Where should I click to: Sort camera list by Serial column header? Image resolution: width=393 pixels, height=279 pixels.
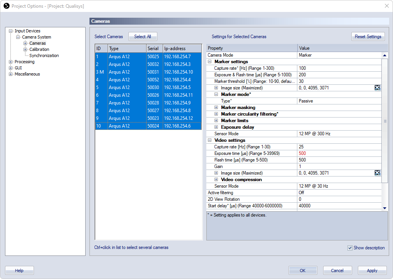click(154, 49)
